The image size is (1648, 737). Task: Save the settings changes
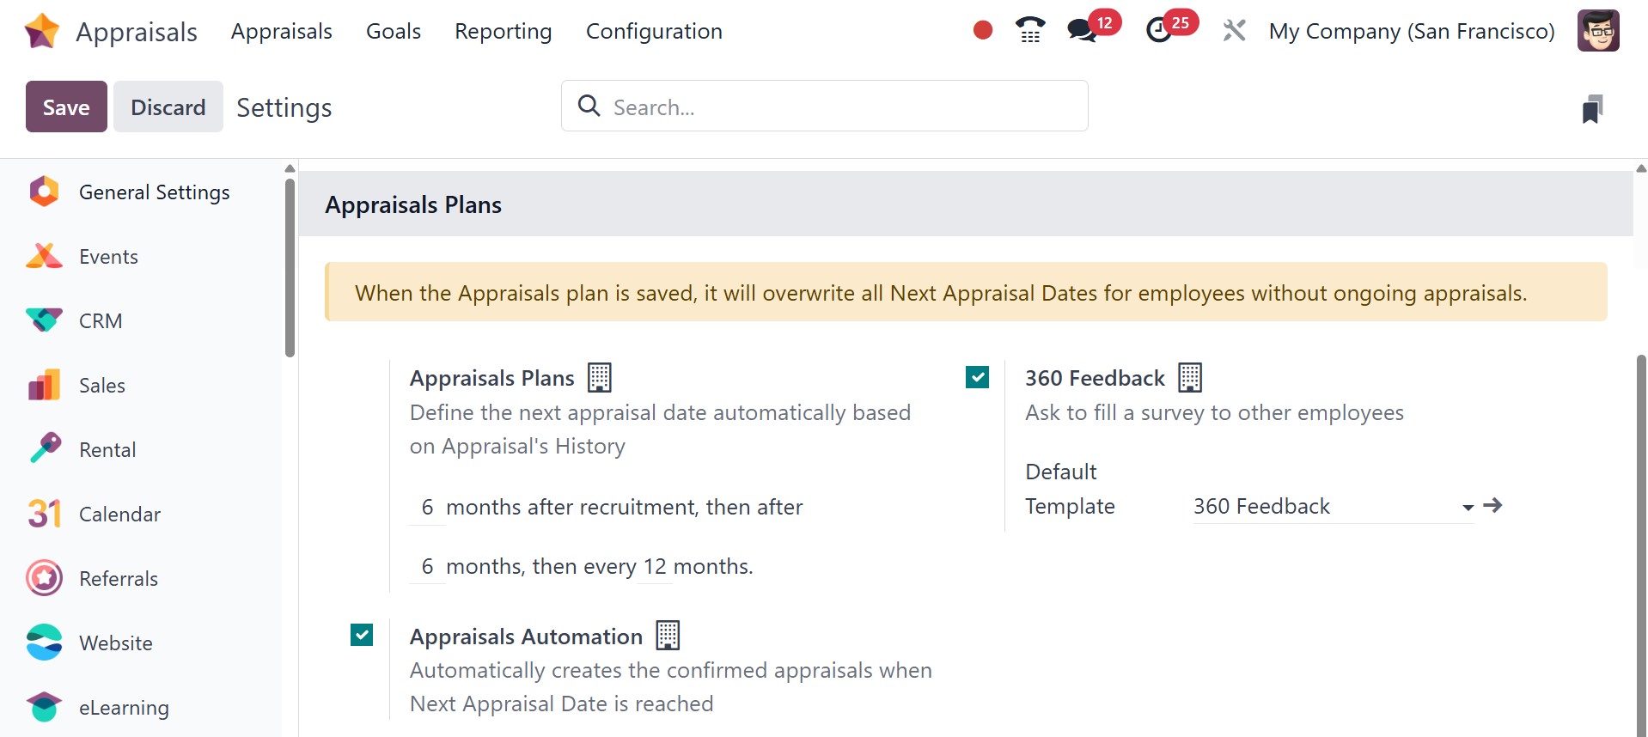point(66,107)
